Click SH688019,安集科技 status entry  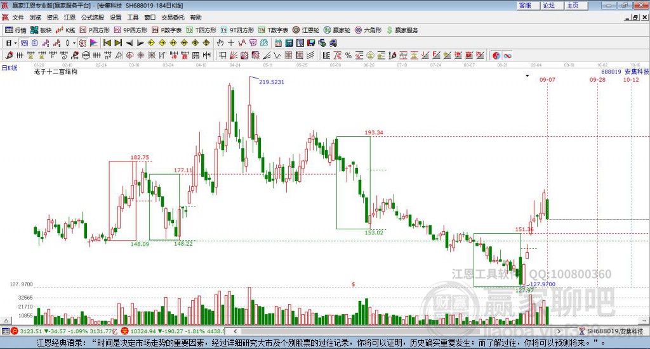611,331
